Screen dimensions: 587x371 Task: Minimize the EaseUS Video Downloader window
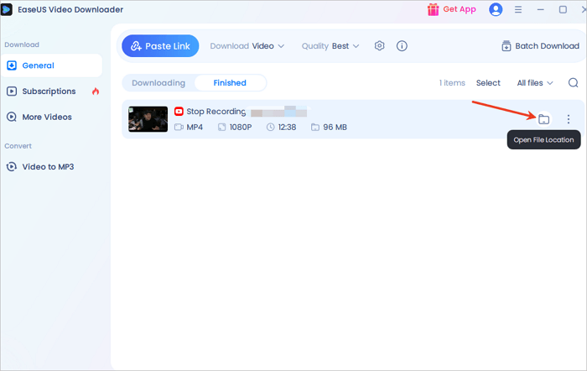coord(541,9)
